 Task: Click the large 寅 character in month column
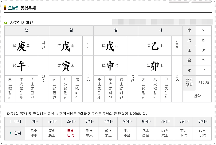pyautogui.click(x=66, y=66)
